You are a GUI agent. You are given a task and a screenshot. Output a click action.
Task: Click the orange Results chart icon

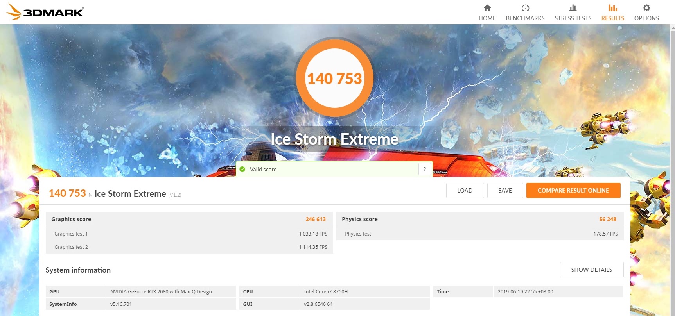click(612, 8)
